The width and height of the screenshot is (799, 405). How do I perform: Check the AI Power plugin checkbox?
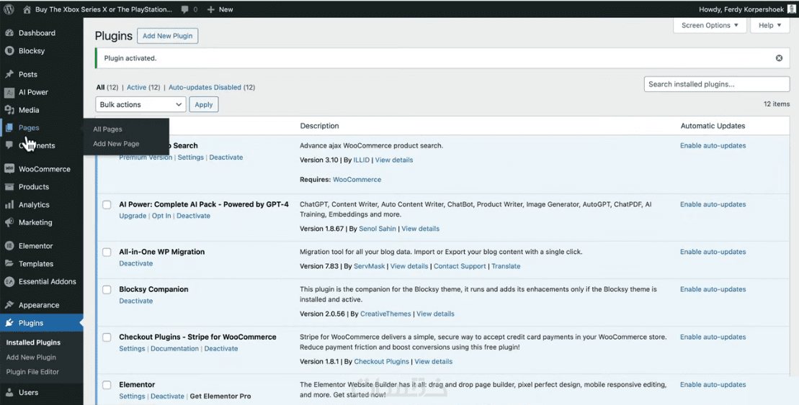point(107,205)
